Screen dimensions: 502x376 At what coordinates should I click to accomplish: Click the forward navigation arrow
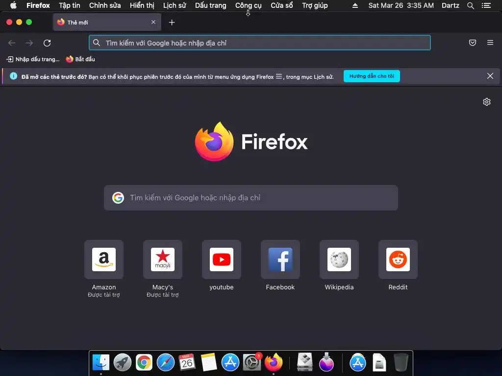(x=29, y=43)
